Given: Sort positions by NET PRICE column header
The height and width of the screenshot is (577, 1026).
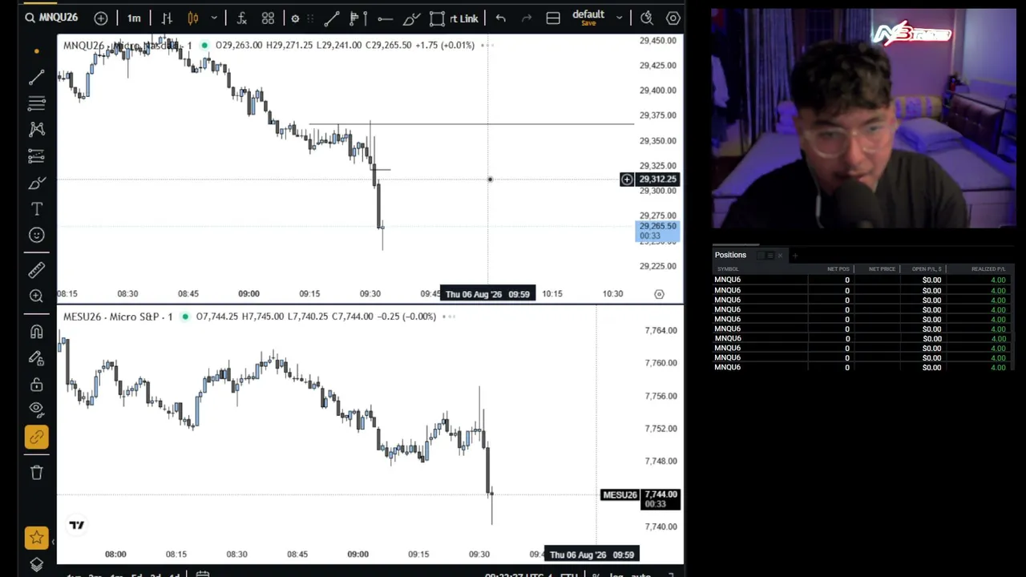Looking at the screenshot, I should [x=882, y=269].
